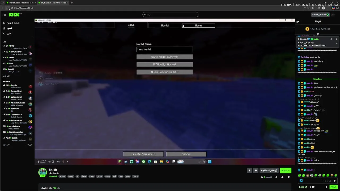
Task: Click the Minecraft category link
Action: click(53, 176)
